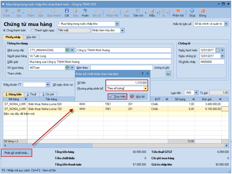Viewport: 232px width, 174px height.
Task: Open the 1. Hàng tiền tab
Action: pyautogui.click(x=14, y=95)
